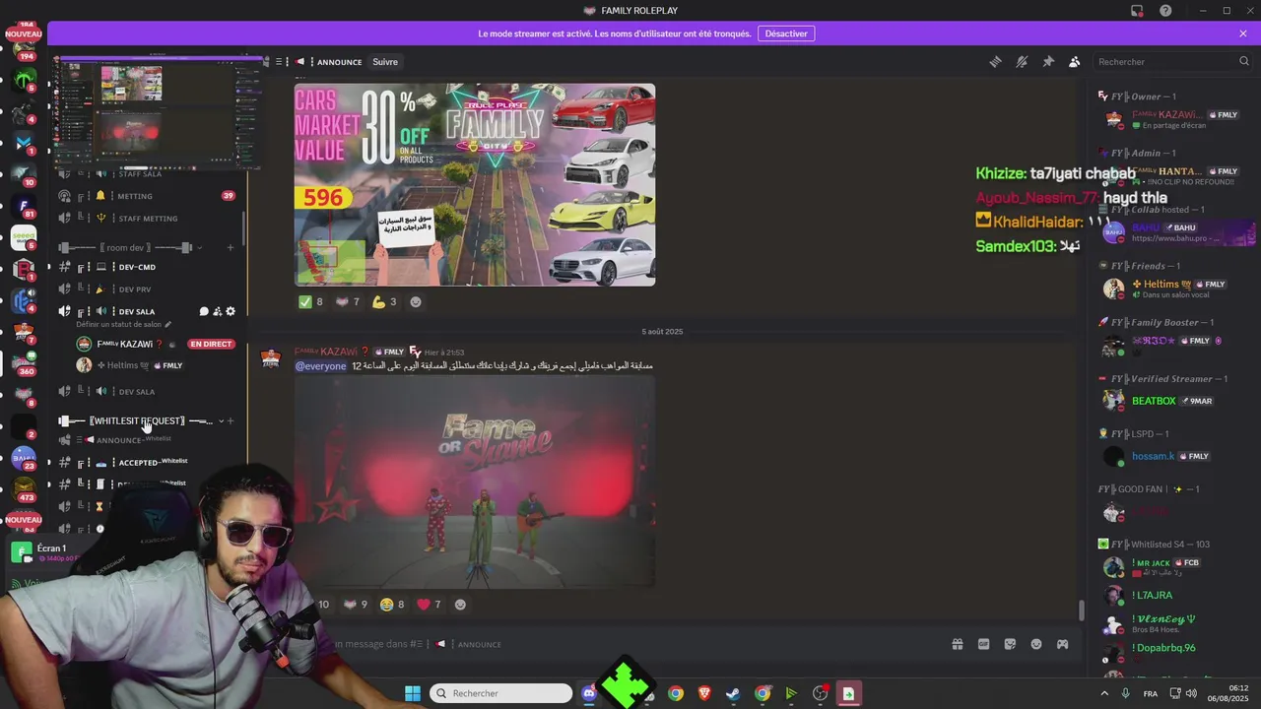Screen dimensions: 1261x709
Task: Open server icon with badge 81
Action: pyautogui.click(x=24, y=206)
